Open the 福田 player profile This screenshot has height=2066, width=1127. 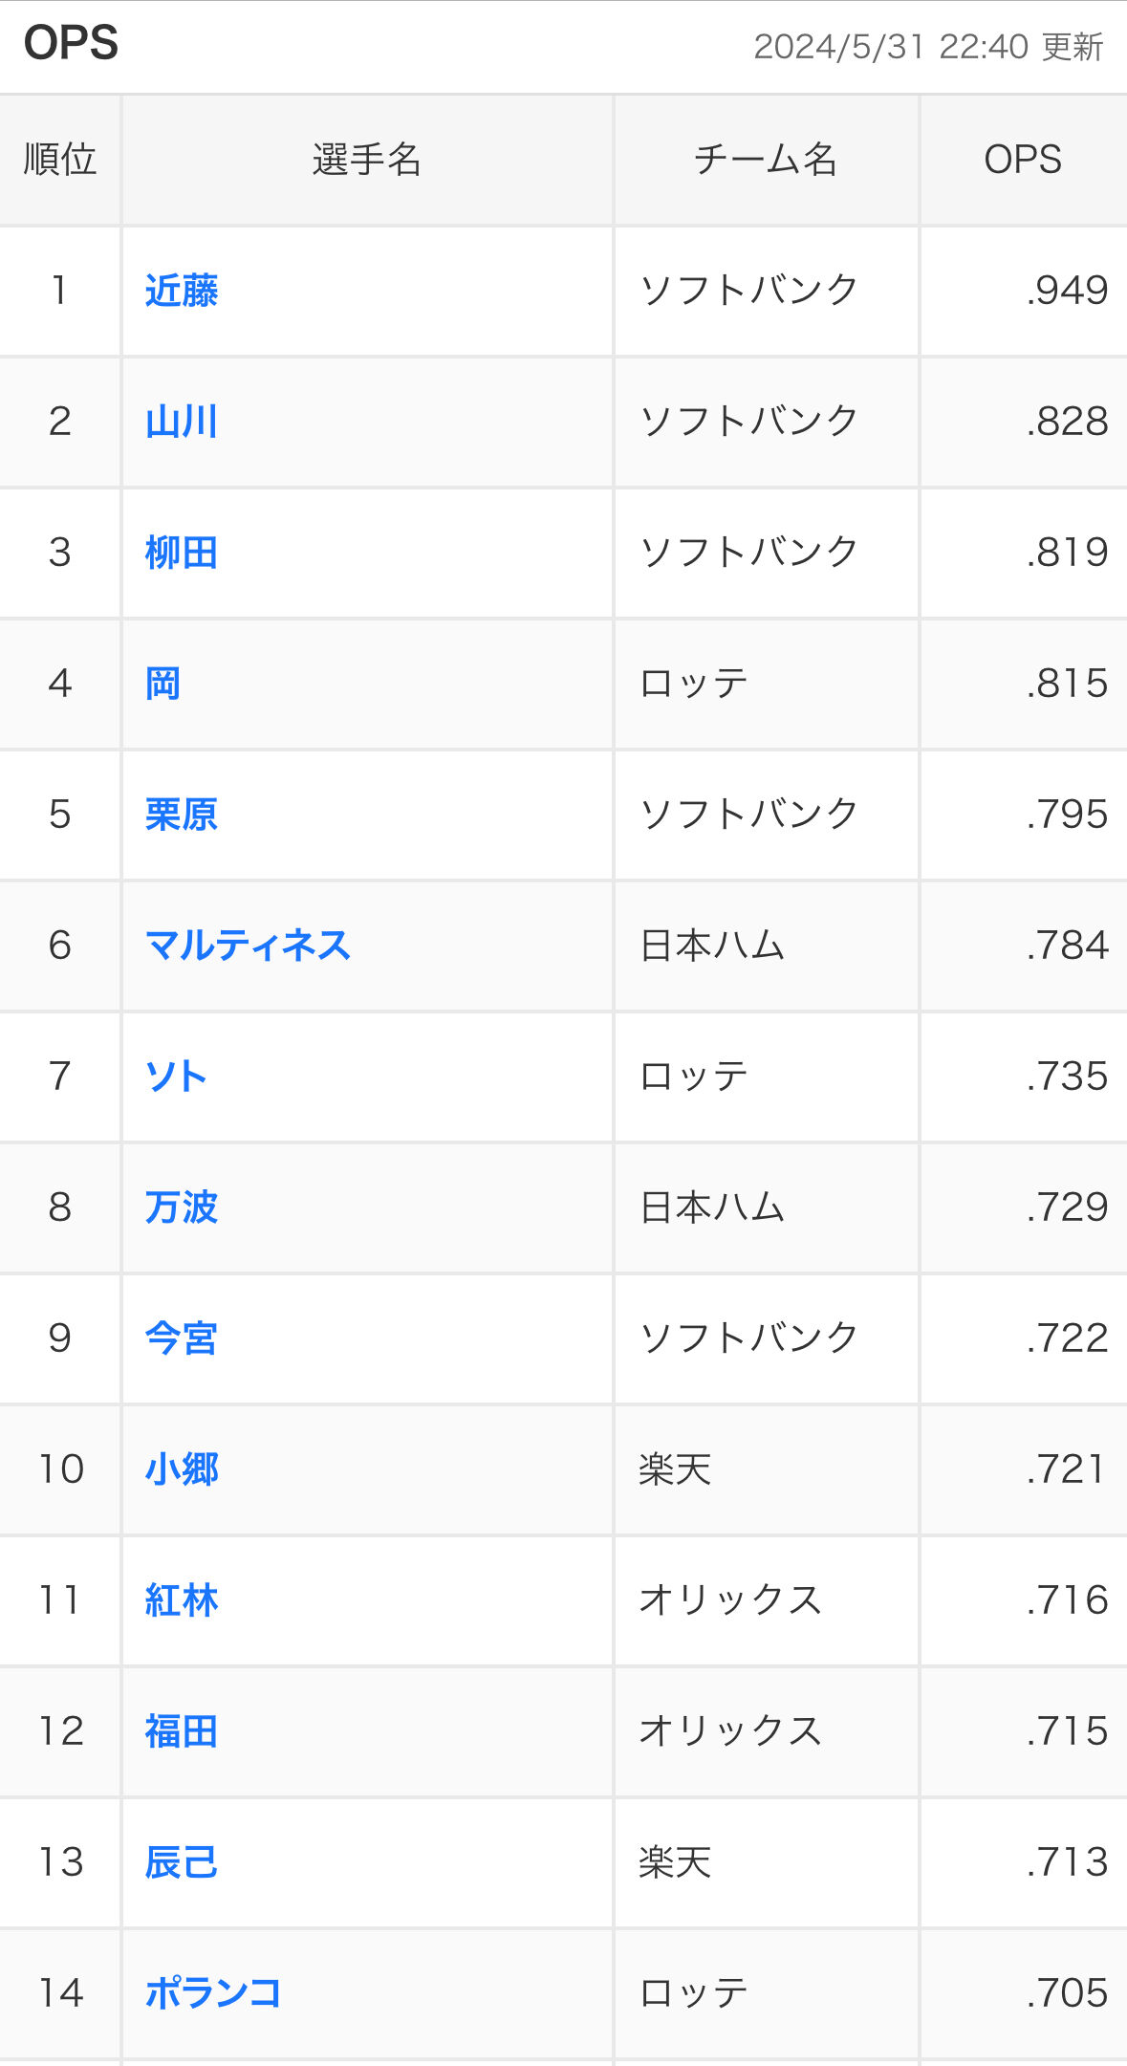click(182, 1731)
